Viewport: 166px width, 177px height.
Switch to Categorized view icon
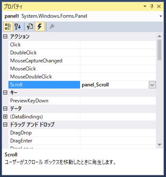pos(8,27)
